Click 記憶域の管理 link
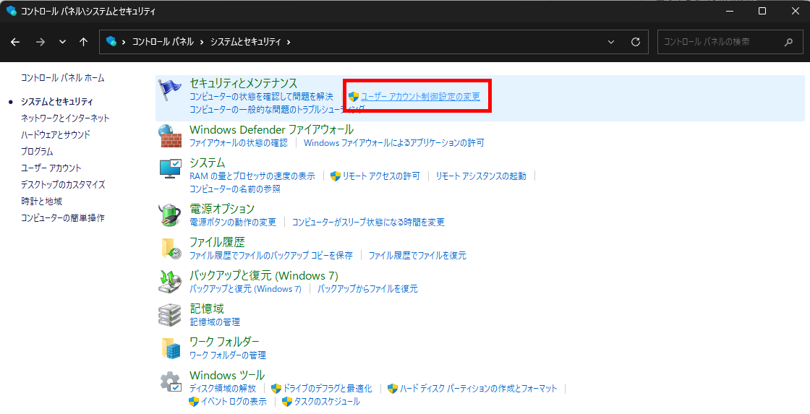This screenshot has width=810, height=414. click(215, 322)
